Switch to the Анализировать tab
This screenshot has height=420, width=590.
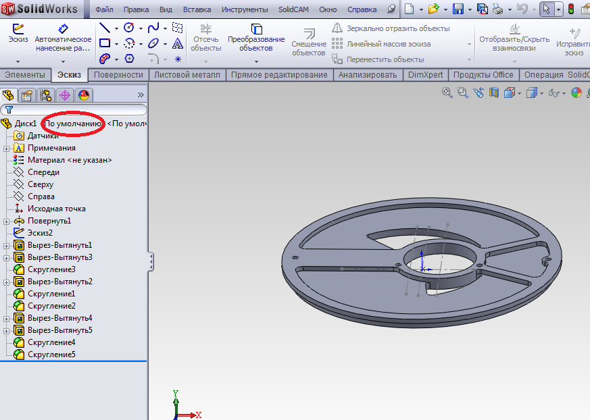368,75
